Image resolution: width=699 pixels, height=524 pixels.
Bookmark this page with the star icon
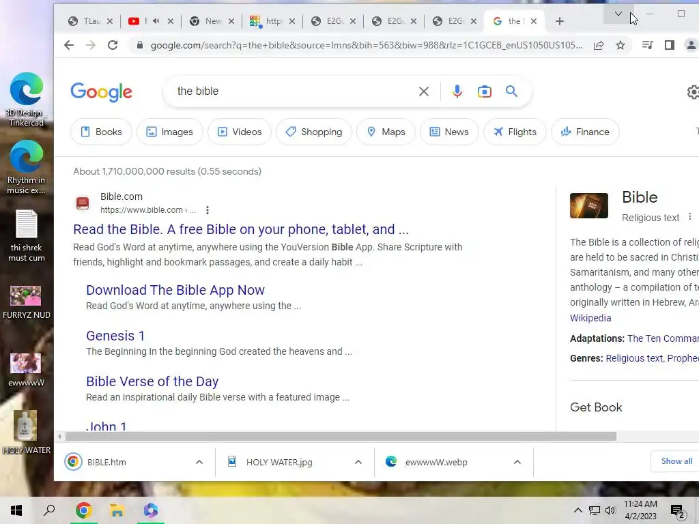click(620, 45)
